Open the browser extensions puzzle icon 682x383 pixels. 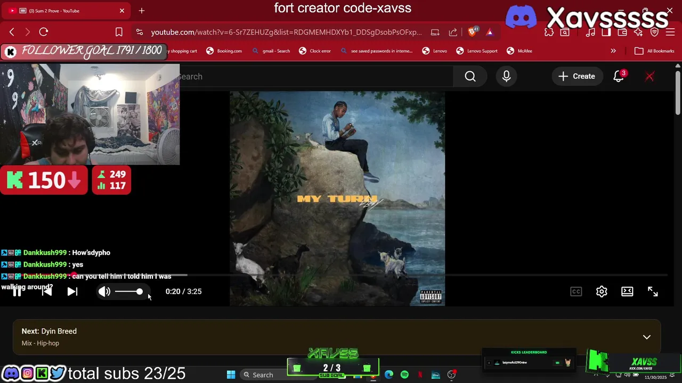pyautogui.click(x=549, y=32)
